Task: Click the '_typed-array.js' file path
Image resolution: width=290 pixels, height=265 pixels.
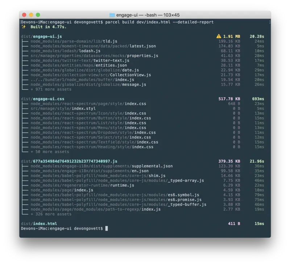Action: coord(117,180)
